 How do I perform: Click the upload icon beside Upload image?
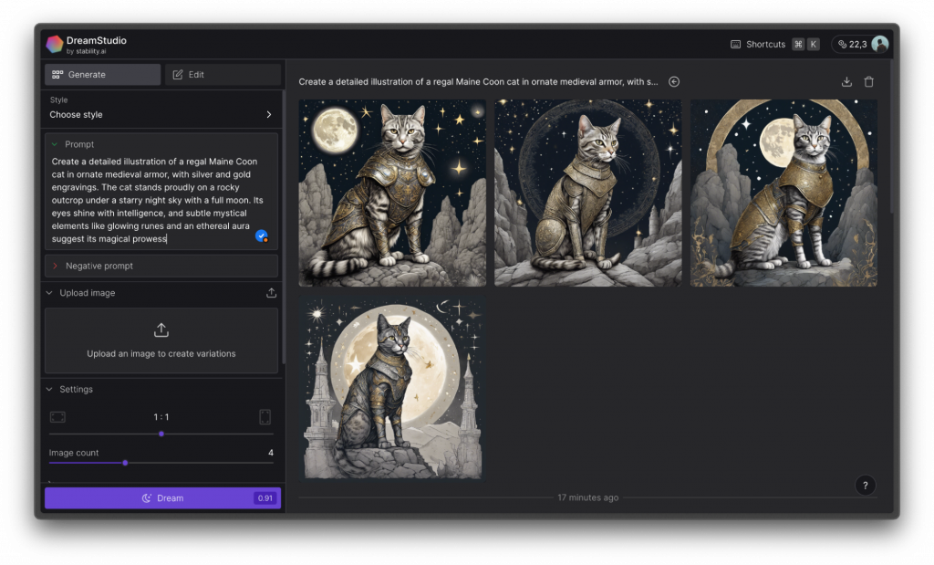click(x=271, y=293)
